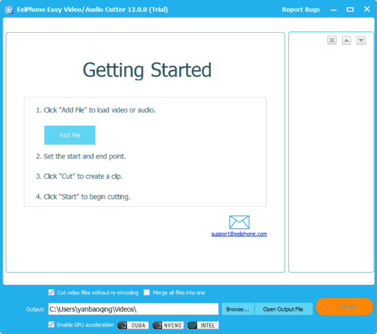377x334 pixels.
Task: Click the Output path input field
Action: click(133, 309)
